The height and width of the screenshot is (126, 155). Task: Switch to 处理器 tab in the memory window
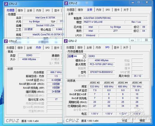click(10, 48)
